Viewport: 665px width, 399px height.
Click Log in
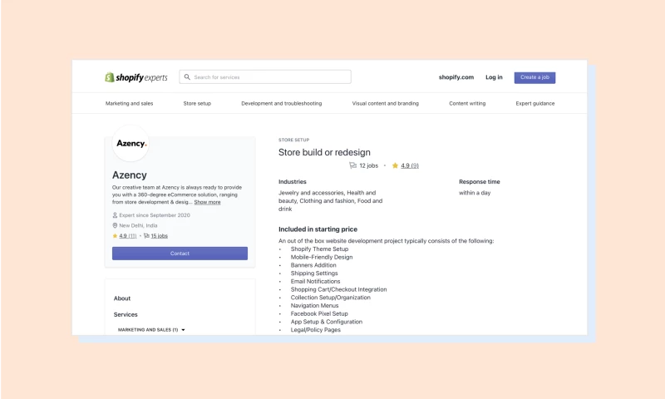(494, 77)
